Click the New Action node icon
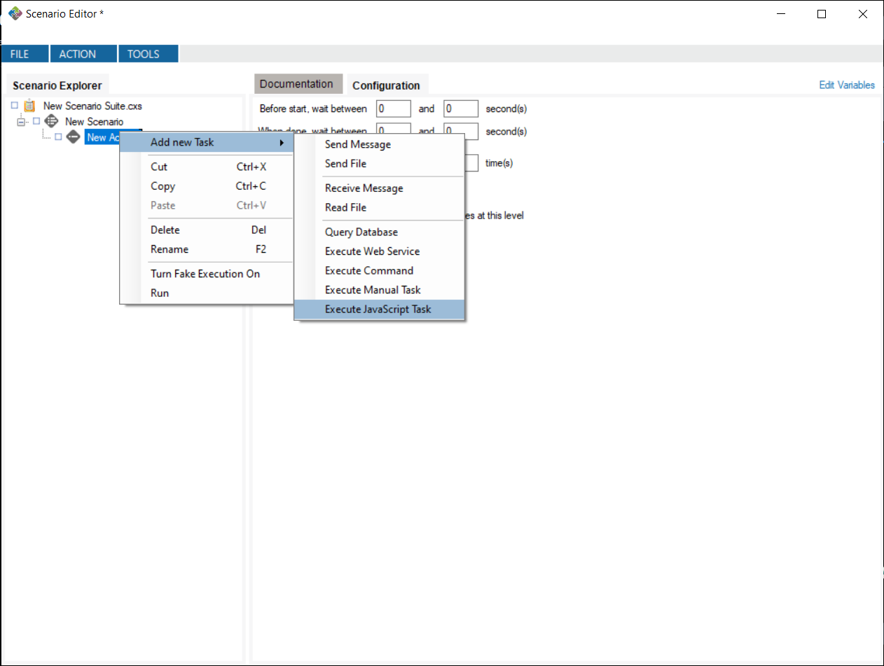 73,137
